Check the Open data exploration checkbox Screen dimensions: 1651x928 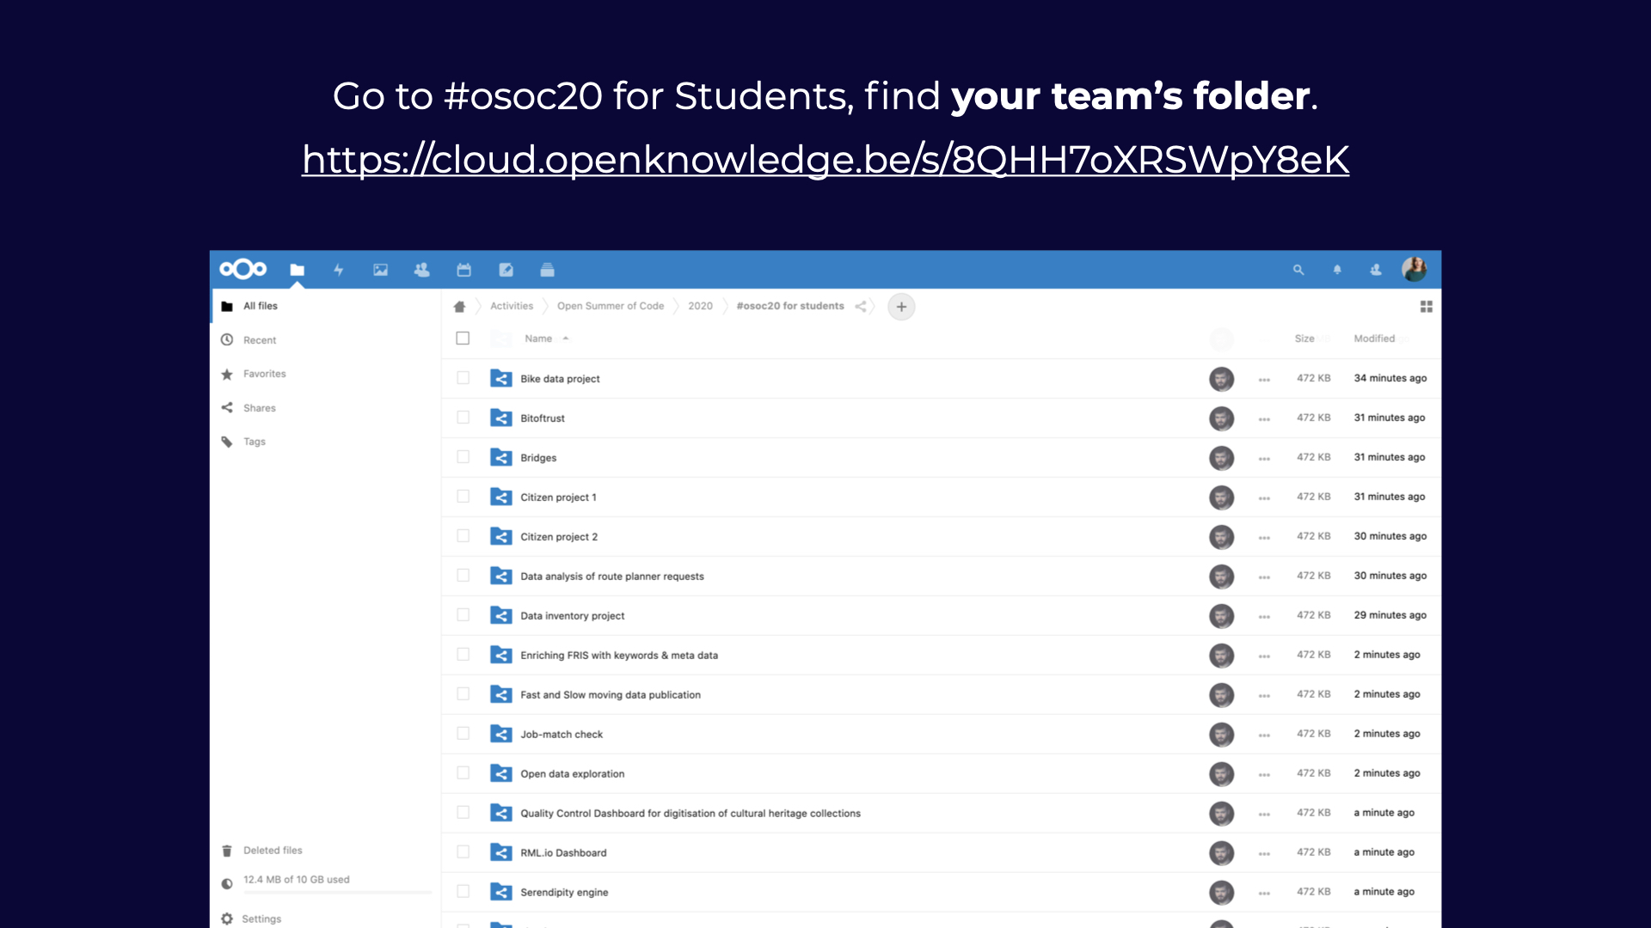tap(463, 773)
